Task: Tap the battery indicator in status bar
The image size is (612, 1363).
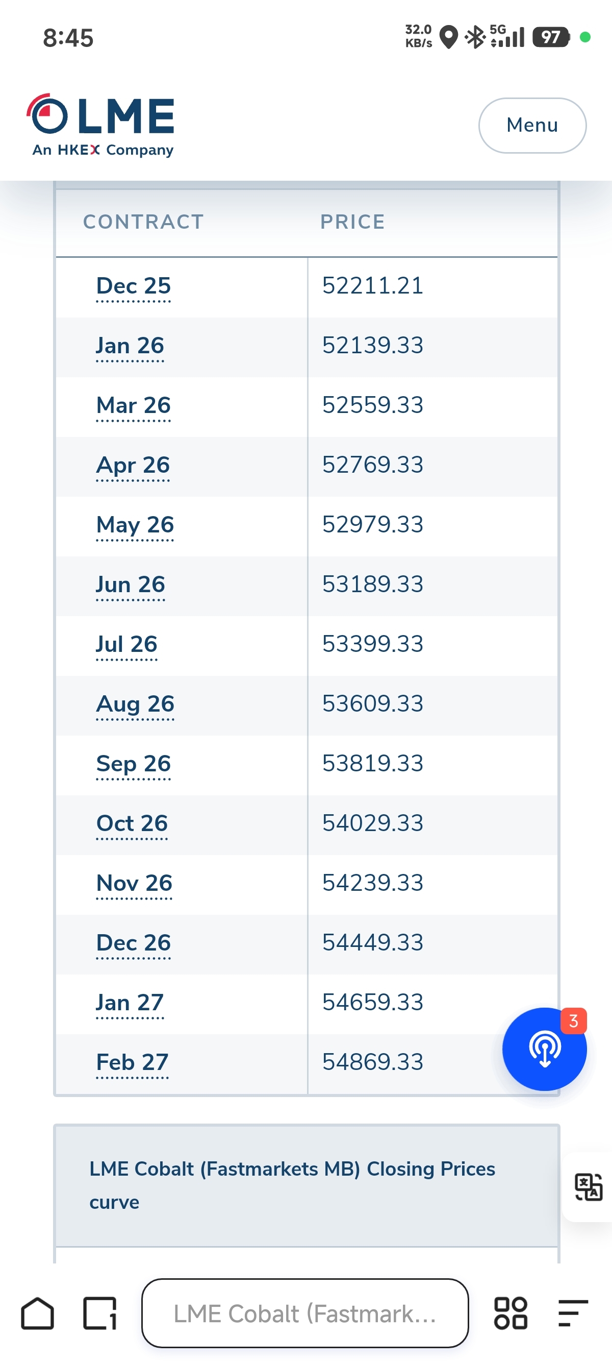Action: pos(551,38)
